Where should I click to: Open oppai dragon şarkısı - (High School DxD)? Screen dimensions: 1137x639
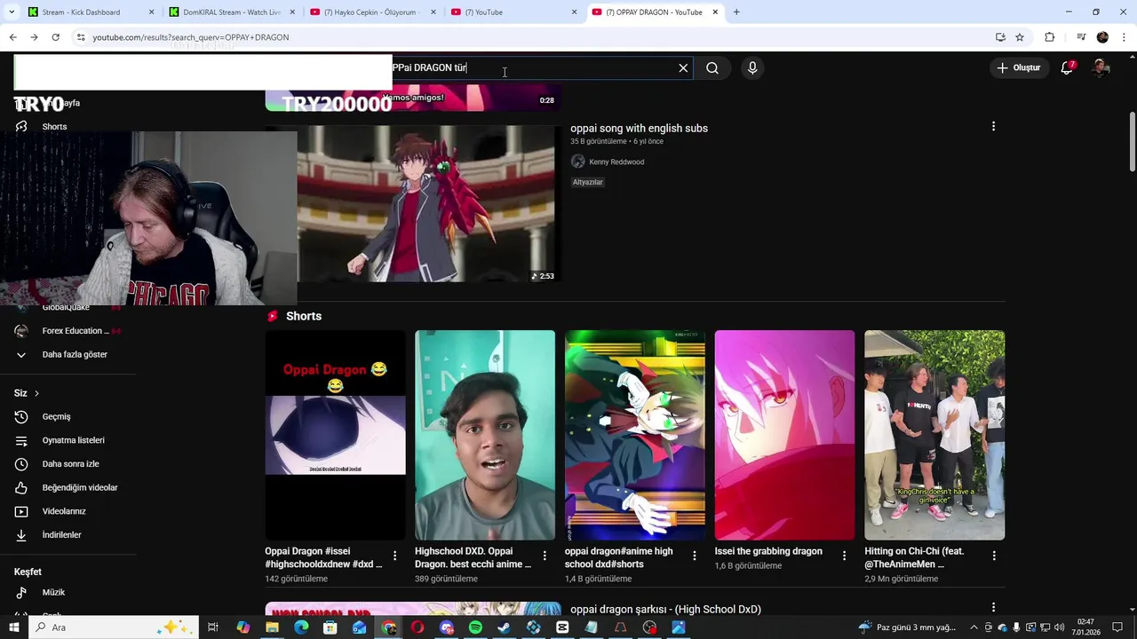[x=665, y=610]
